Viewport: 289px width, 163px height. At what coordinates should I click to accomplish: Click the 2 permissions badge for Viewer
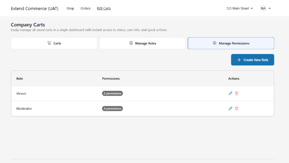[112, 93]
